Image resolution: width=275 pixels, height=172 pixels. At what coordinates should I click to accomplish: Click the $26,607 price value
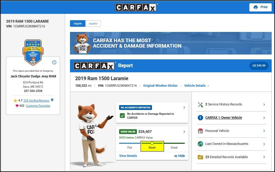tap(145, 132)
